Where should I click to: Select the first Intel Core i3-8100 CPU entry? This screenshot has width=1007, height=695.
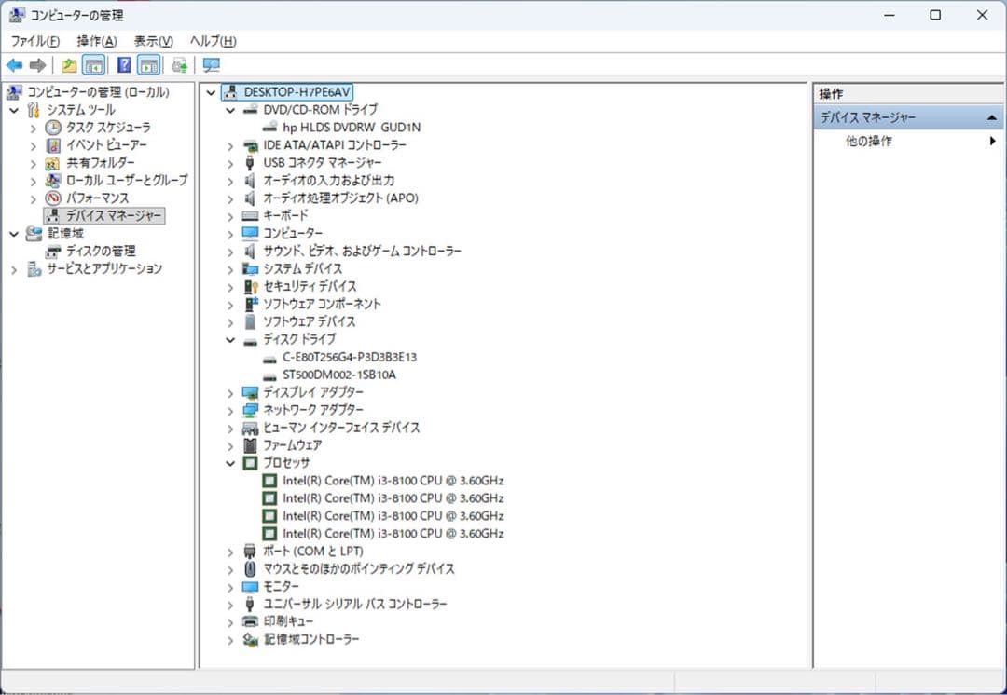[x=390, y=480]
